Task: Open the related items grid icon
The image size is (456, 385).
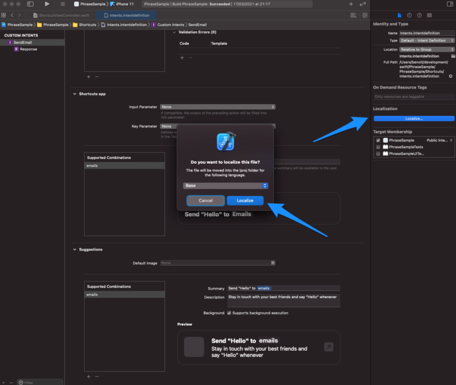Action: [x=4, y=16]
